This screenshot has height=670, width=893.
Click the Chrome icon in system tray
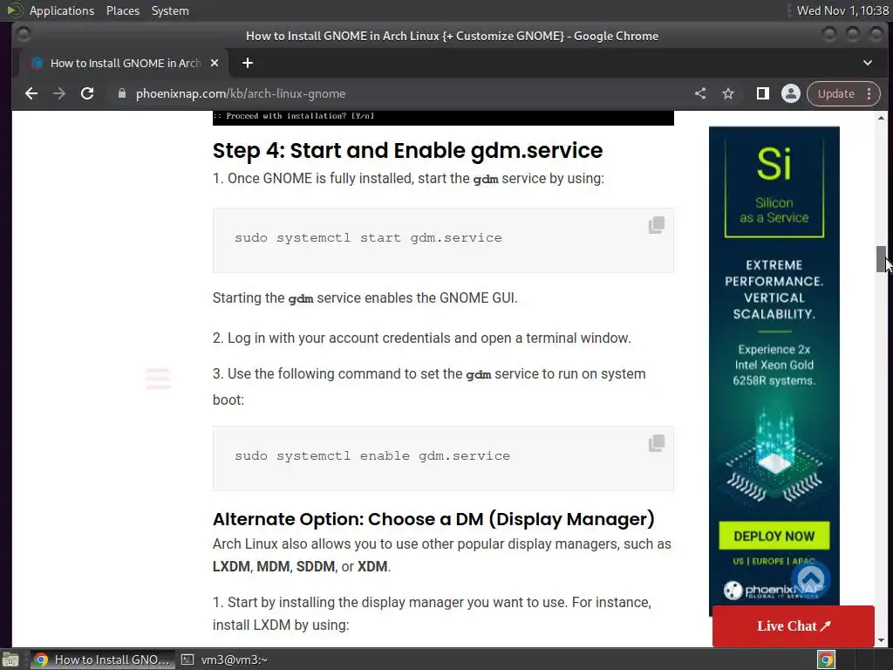pos(827,660)
